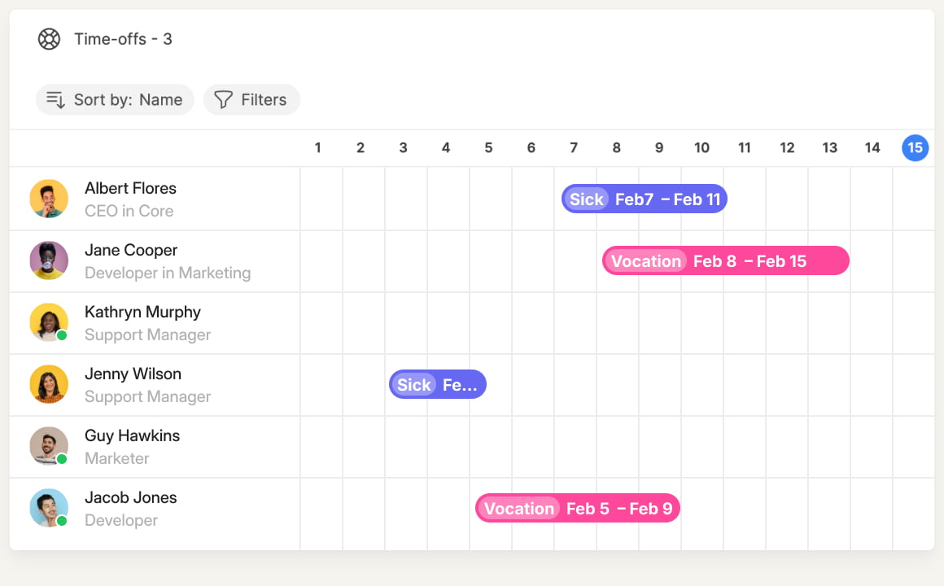Viewport: 944px width, 586px height.
Task: Open Albert Flores' Sick Feb7 – Feb 11 bar
Action: pyautogui.click(x=645, y=199)
